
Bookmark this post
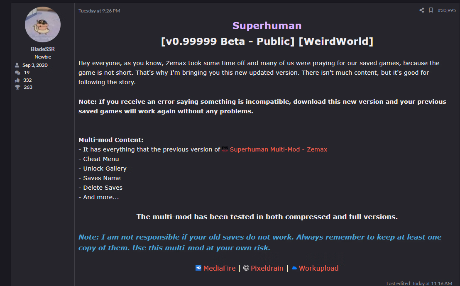click(x=431, y=10)
